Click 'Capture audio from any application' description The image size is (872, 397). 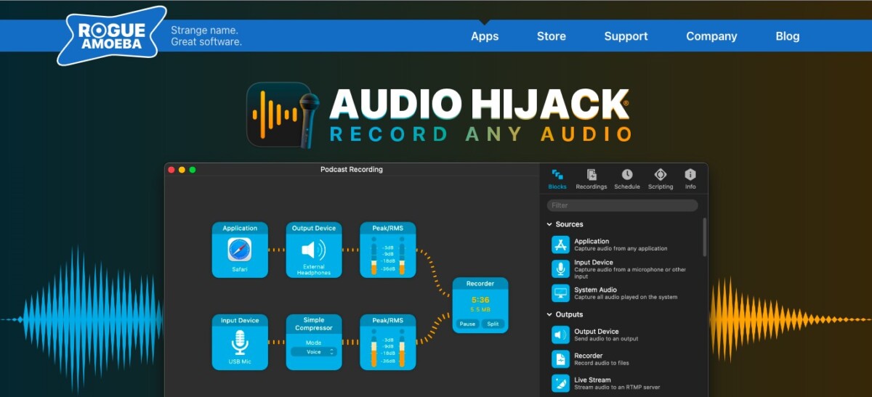click(621, 249)
